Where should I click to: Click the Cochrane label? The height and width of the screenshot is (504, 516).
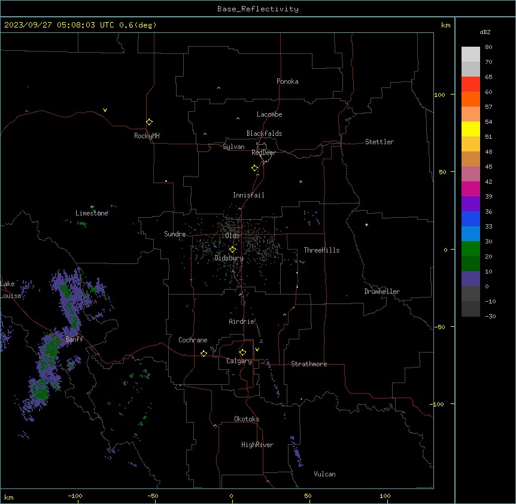(193, 340)
